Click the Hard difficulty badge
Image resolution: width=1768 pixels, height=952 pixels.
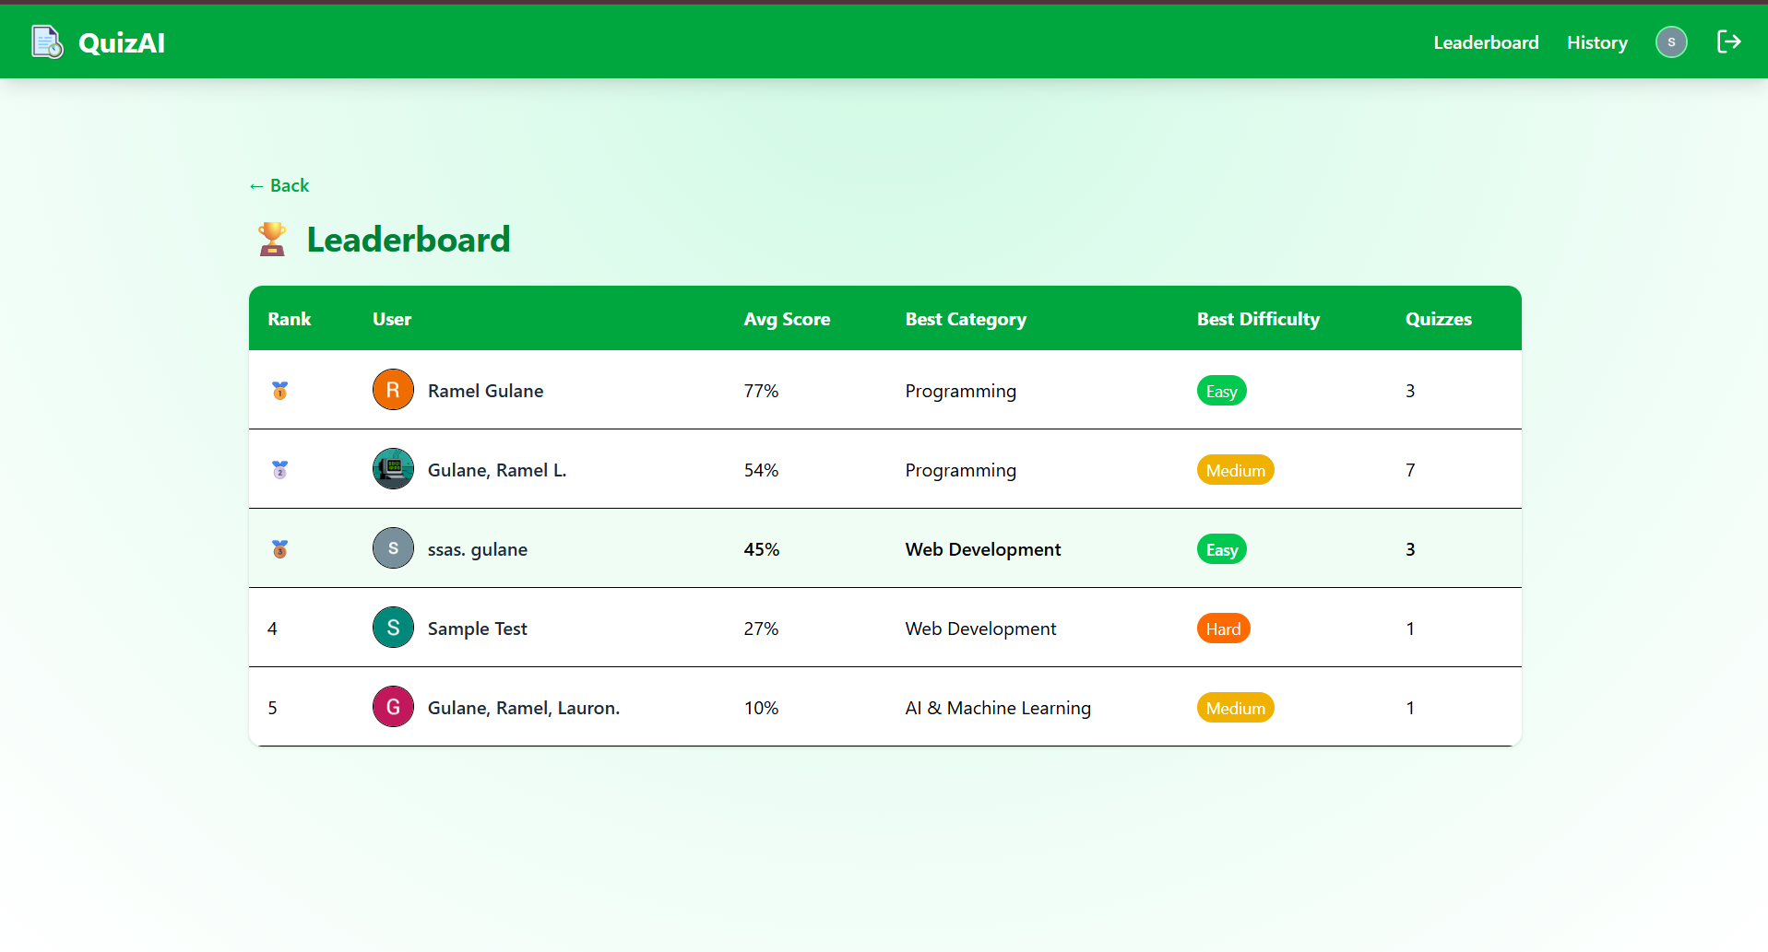pos(1222,629)
